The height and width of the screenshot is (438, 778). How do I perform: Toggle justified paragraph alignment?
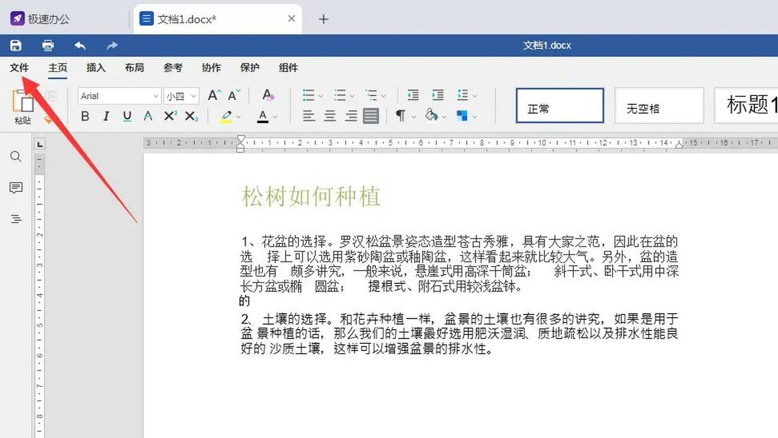pyautogui.click(x=371, y=116)
